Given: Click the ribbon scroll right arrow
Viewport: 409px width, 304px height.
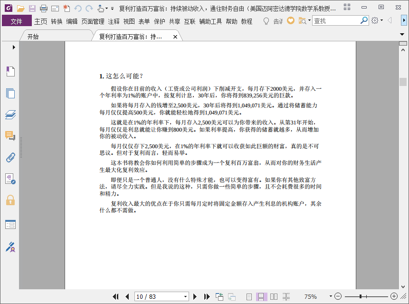Looking at the screenshot, I should 404,20.
